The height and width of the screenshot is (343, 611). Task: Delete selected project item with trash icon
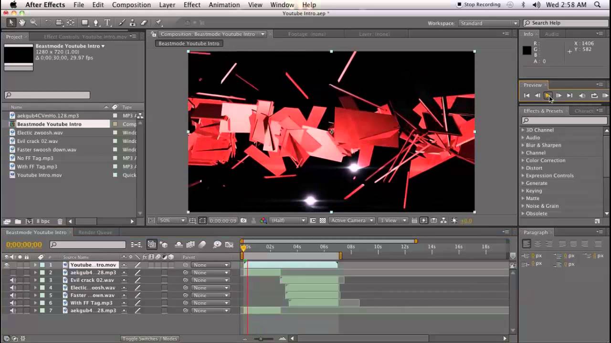click(x=60, y=222)
